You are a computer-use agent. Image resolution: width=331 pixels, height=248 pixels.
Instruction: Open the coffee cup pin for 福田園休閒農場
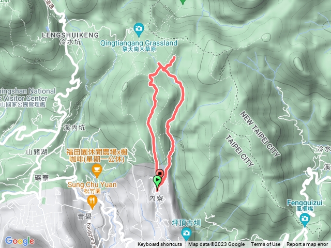pos(97,171)
